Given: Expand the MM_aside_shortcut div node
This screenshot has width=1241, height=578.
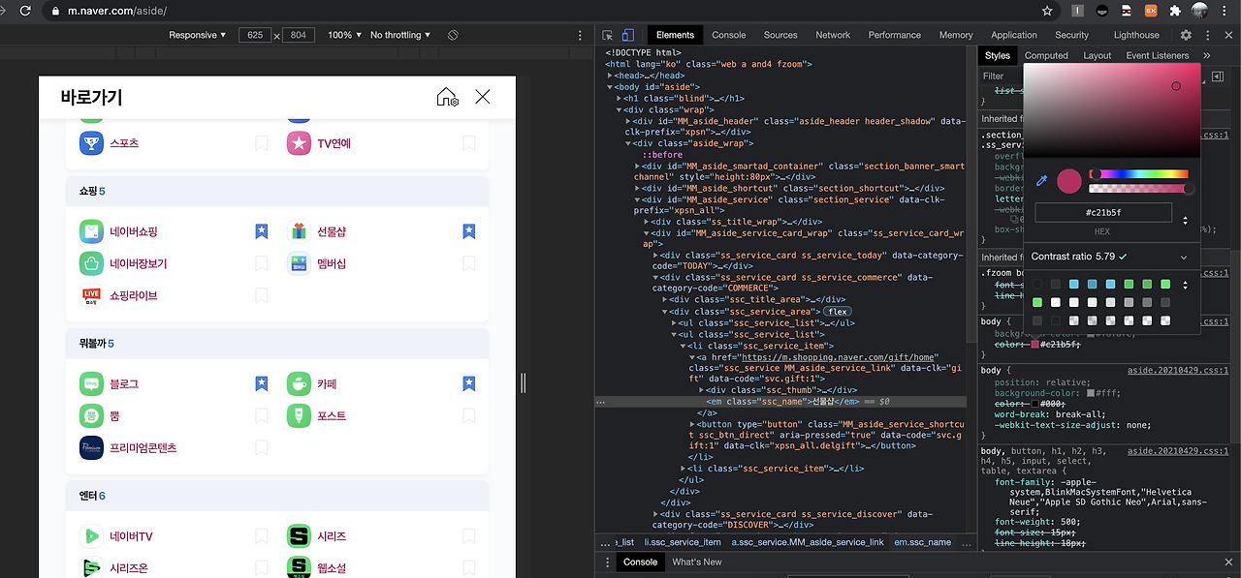Looking at the screenshot, I should coord(637,188).
